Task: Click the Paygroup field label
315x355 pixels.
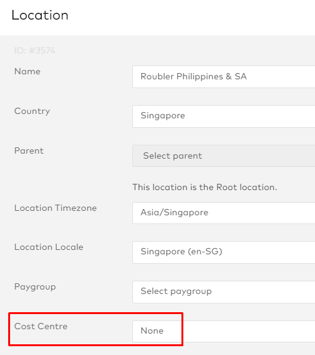Action: pyautogui.click(x=35, y=287)
